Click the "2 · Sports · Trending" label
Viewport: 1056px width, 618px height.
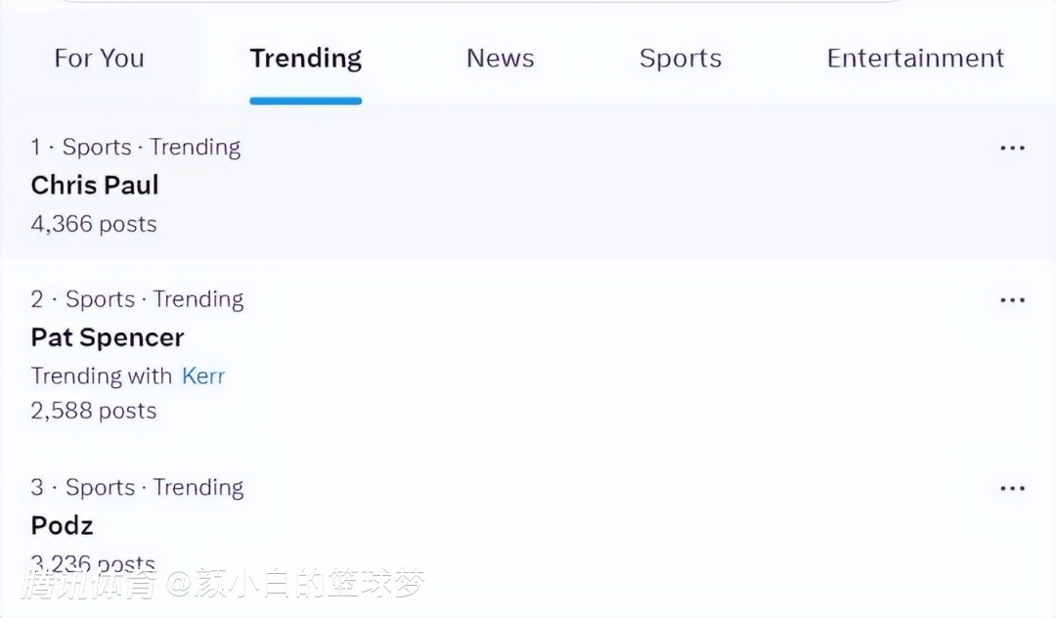(x=137, y=299)
